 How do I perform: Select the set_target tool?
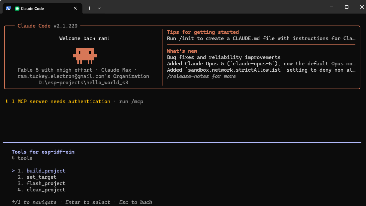pos(41,177)
